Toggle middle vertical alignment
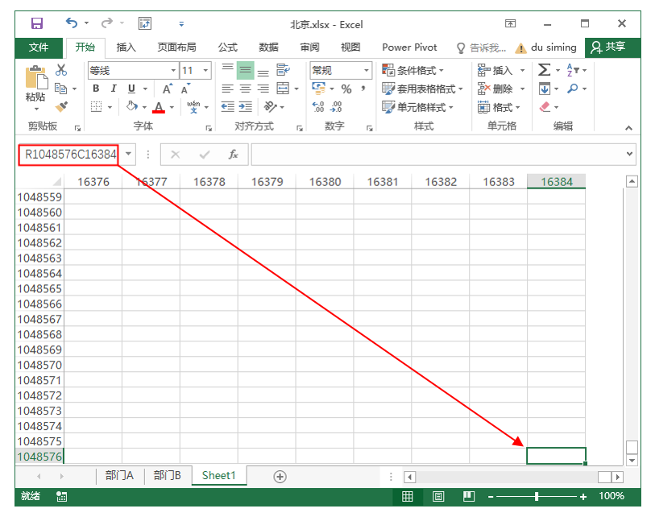Viewport: 655px width, 521px height. pos(245,70)
